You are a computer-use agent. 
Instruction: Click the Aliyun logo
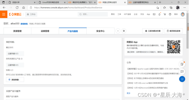15,14
